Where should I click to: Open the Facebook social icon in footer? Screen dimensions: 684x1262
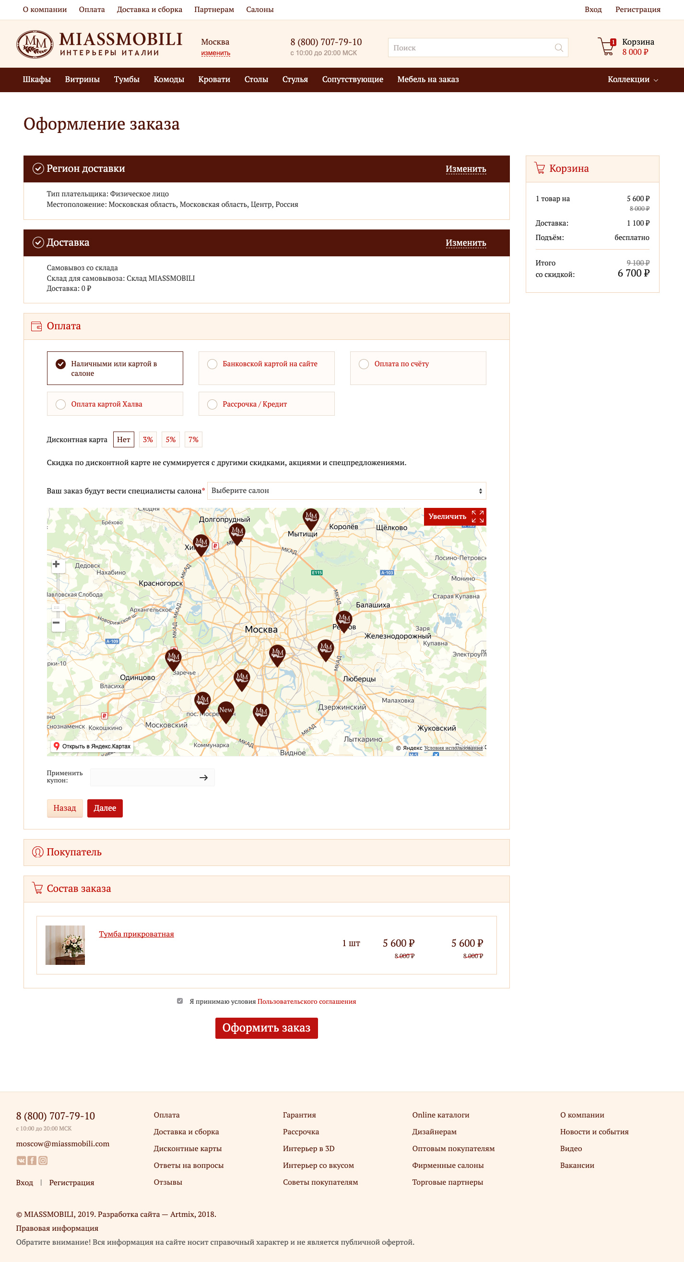(32, 1161)
